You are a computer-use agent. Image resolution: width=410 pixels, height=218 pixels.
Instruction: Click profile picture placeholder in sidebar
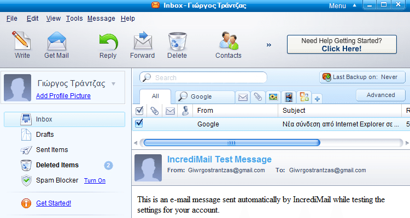17,88
